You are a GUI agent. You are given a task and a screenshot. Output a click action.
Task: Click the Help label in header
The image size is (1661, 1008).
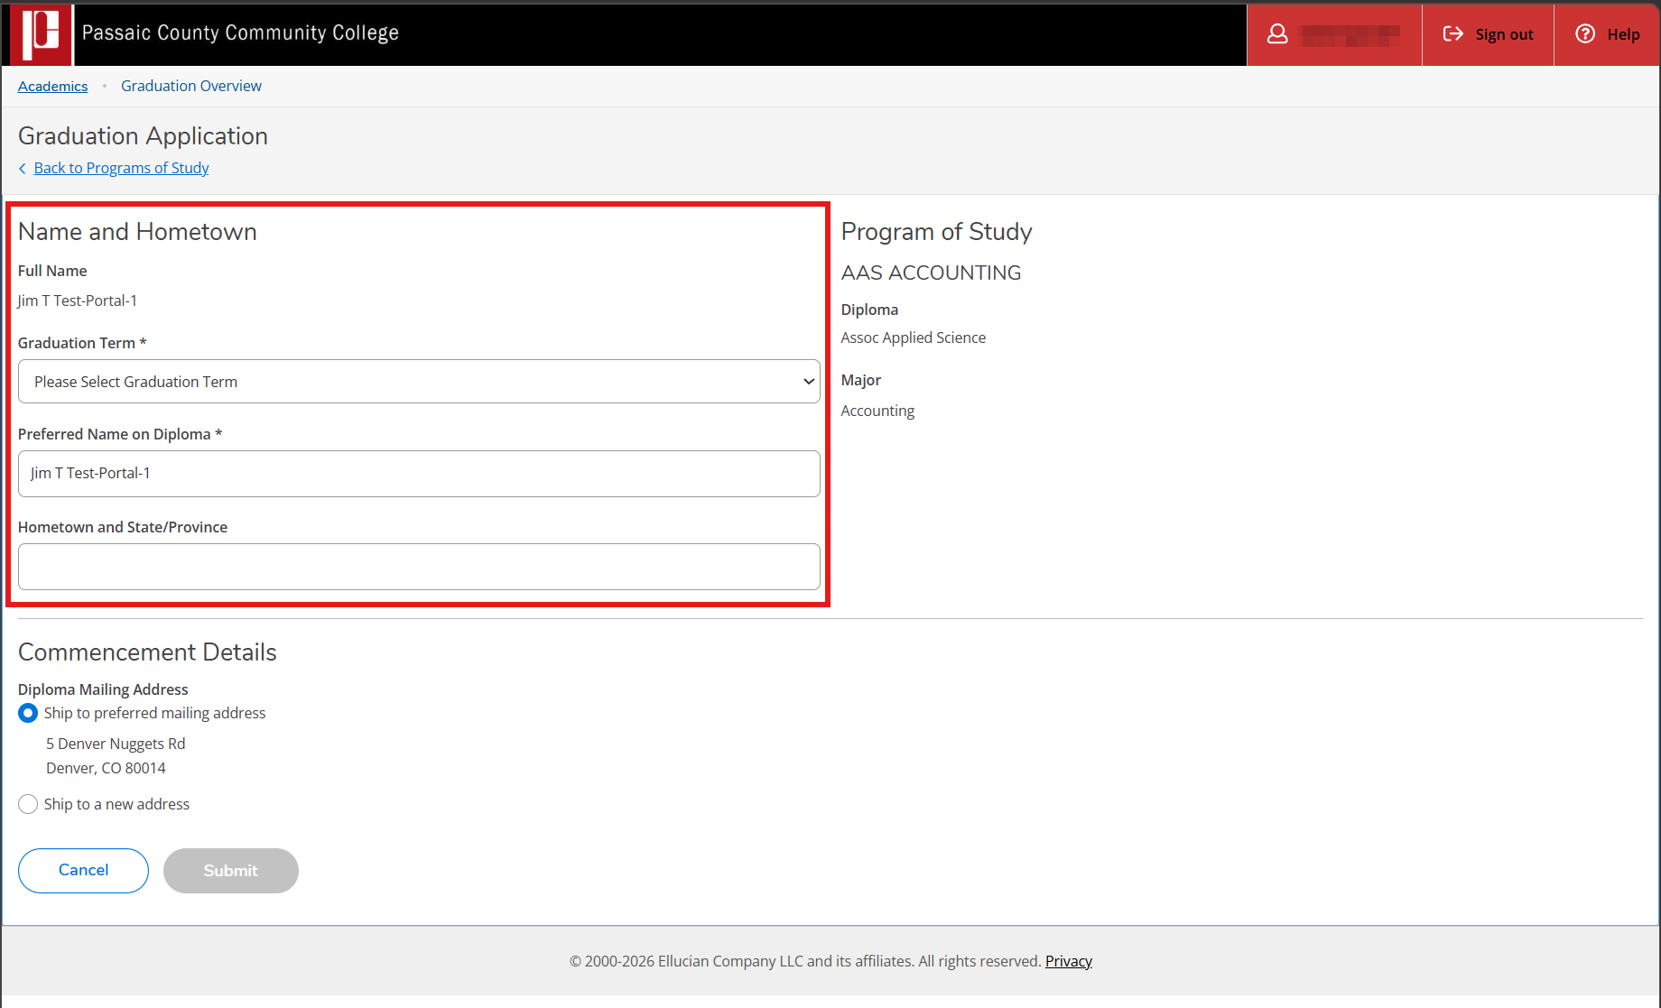(x=1623, y=34)
